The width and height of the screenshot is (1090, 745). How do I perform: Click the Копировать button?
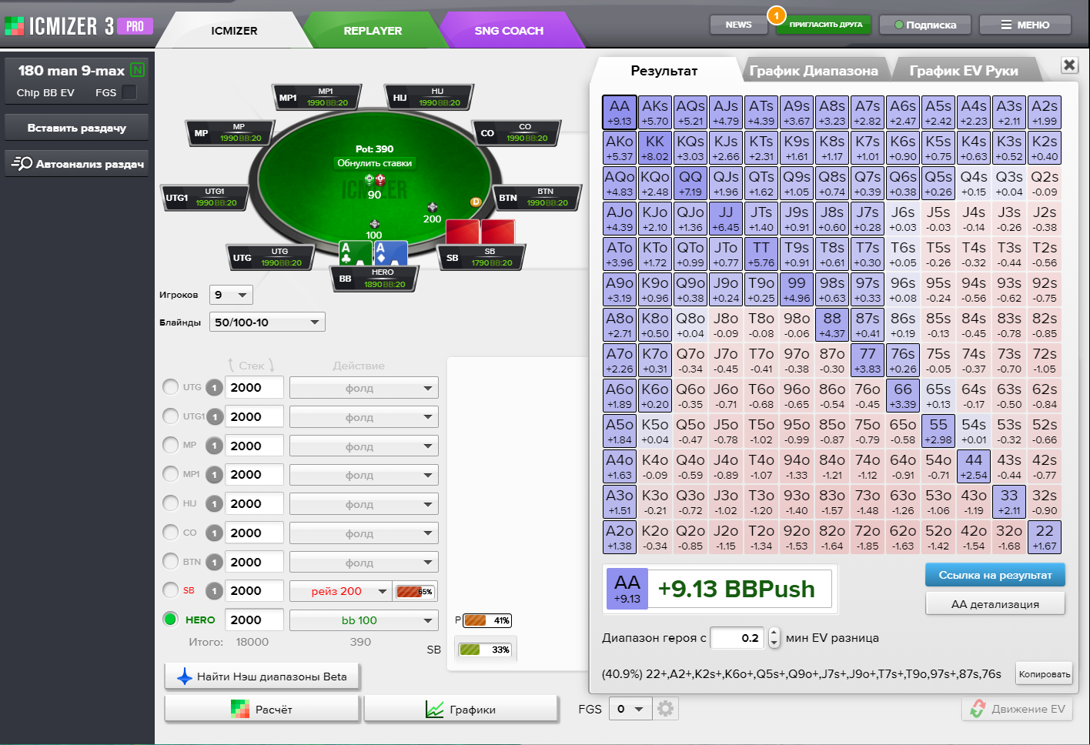[1045, 674]
